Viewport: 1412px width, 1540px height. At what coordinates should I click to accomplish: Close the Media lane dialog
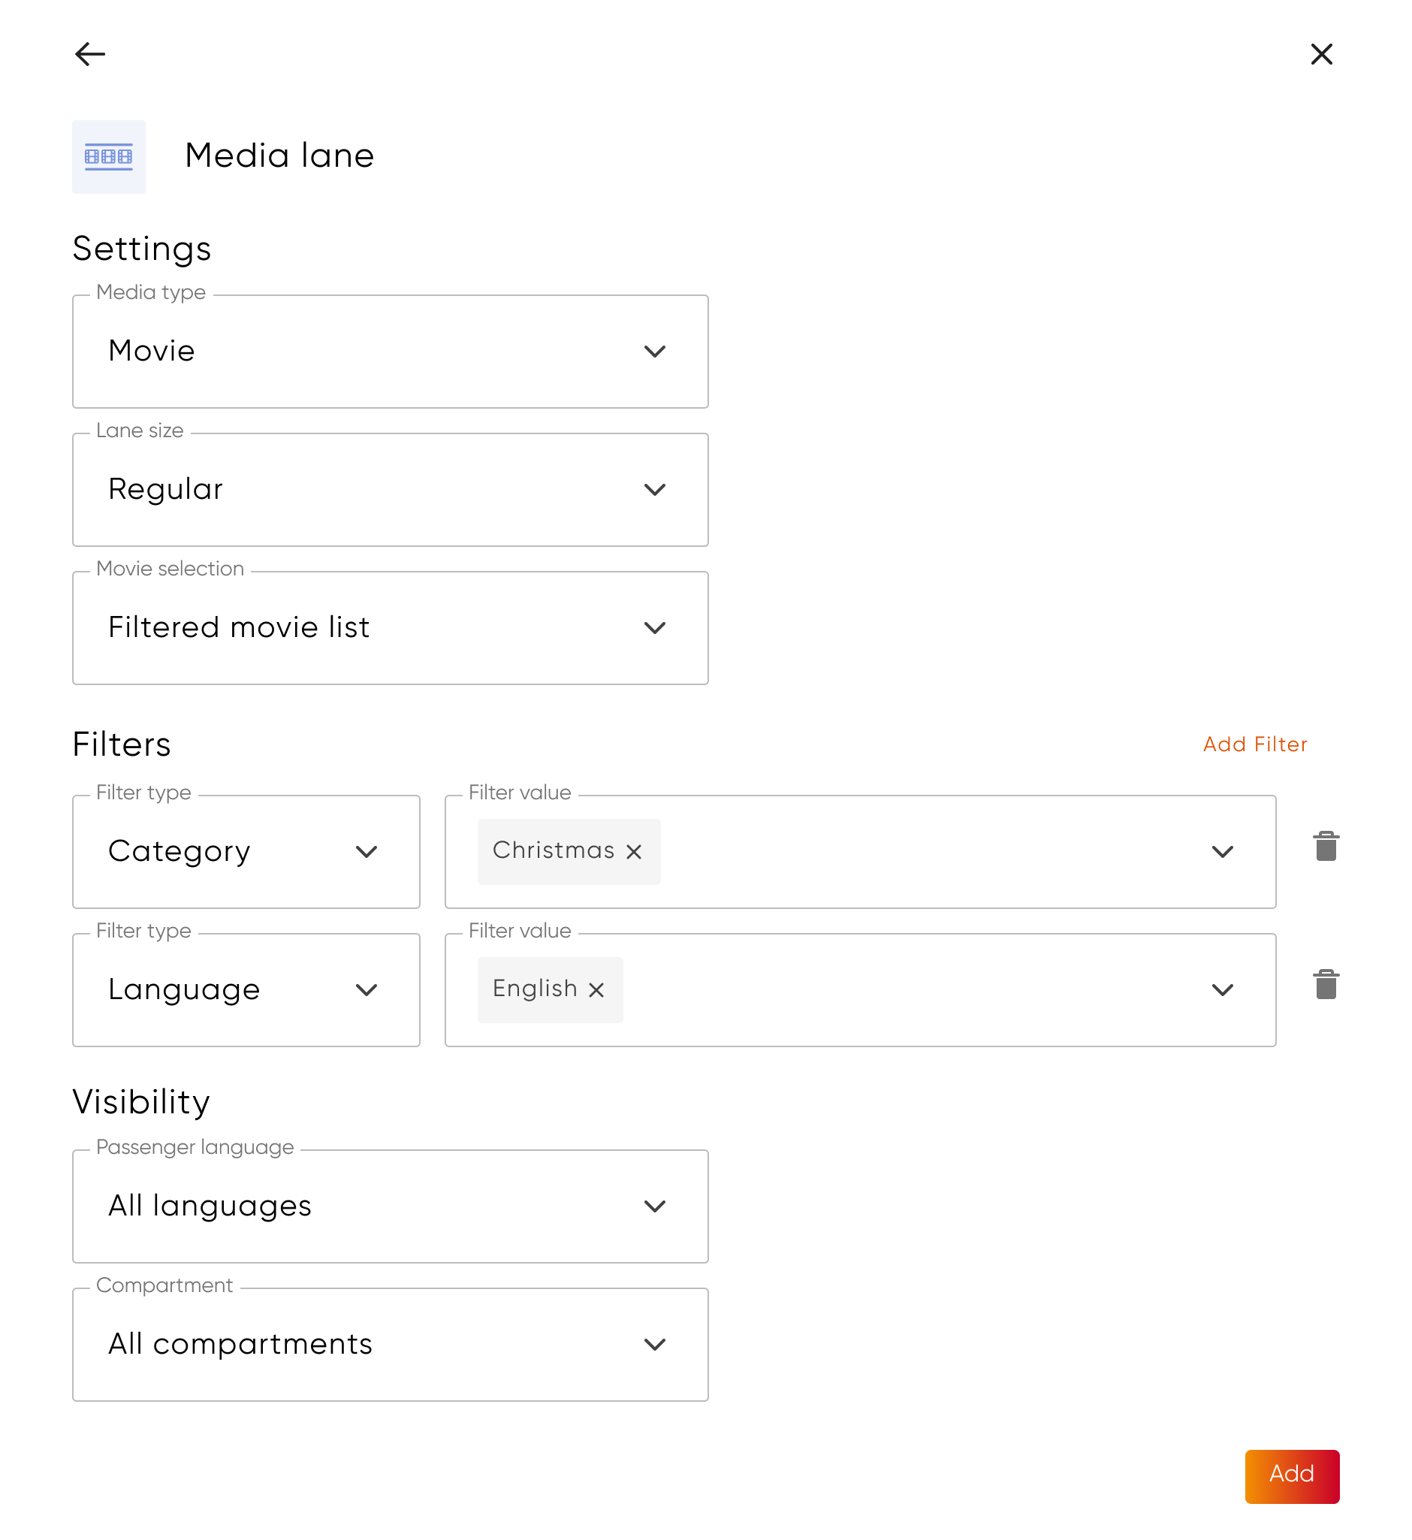coord(1321,54)
